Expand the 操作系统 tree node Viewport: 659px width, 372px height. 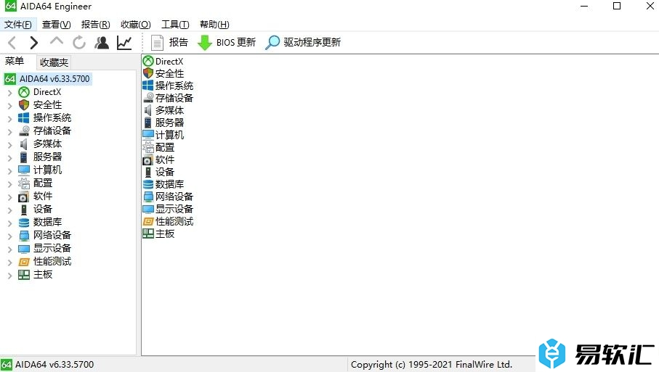coord(9,119)
